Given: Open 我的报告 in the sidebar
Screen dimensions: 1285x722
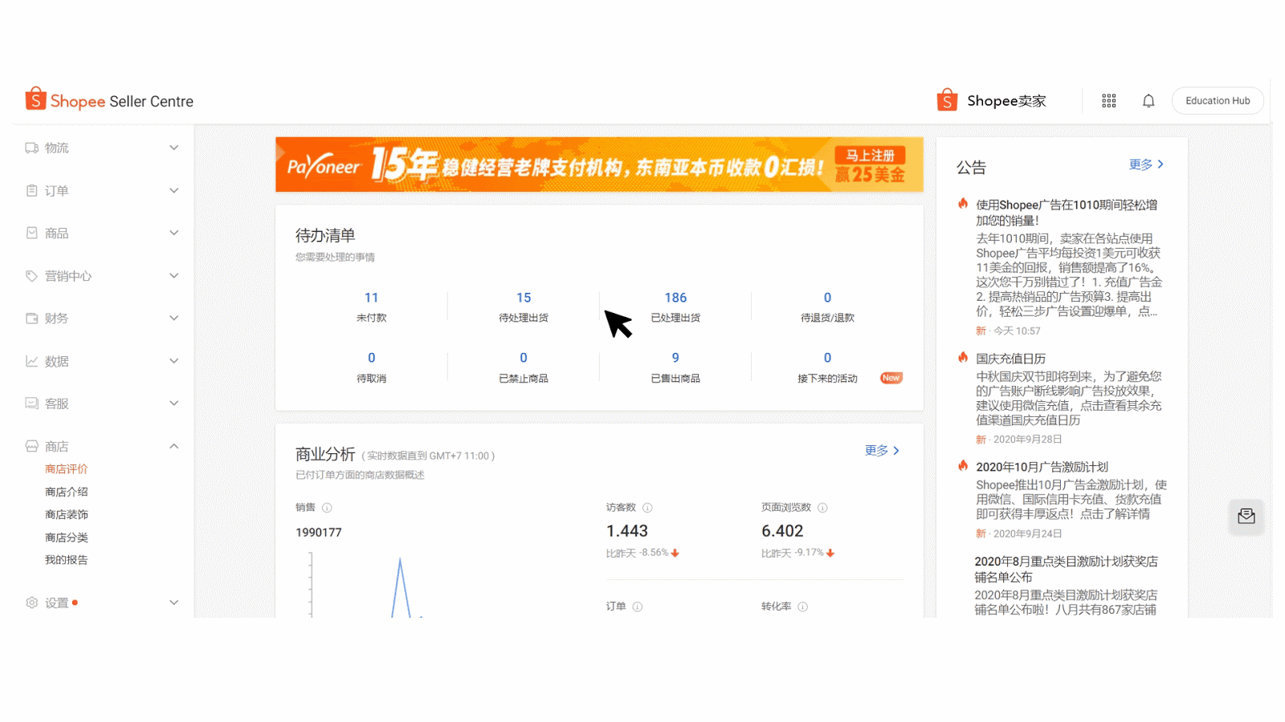Looking at the screenshot, I should click(67, 560).
